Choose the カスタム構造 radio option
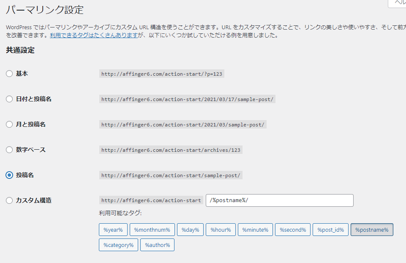This screenshot has width=406, height=263. tap(9, 200)
